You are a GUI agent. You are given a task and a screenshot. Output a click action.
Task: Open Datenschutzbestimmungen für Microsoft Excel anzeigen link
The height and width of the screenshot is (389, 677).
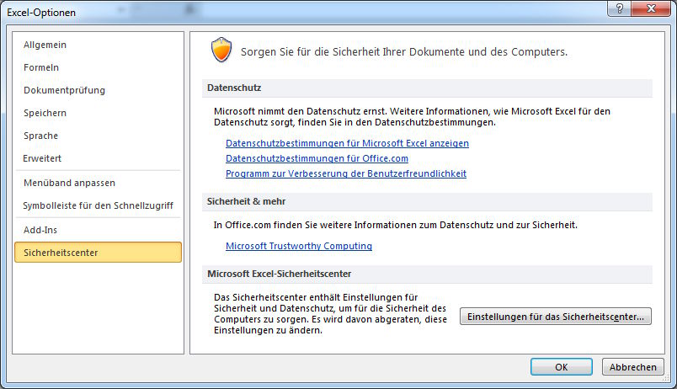coord(347,143)
